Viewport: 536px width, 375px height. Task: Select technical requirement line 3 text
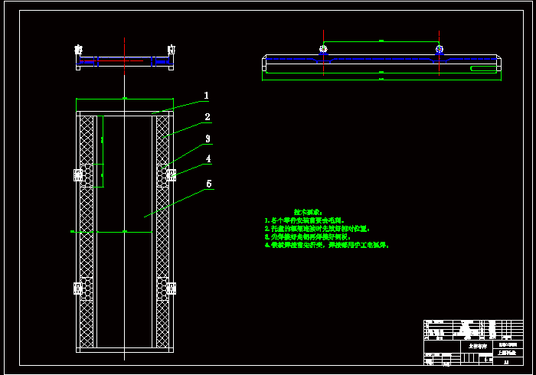[308, 237]
